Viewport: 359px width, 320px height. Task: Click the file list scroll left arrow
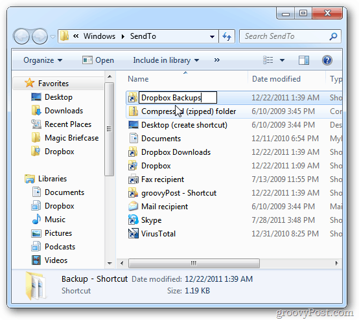click(122, 263)
